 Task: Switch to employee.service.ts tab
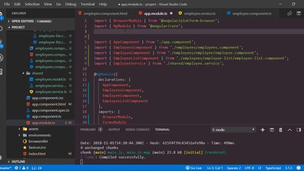[x=199, y=13]
